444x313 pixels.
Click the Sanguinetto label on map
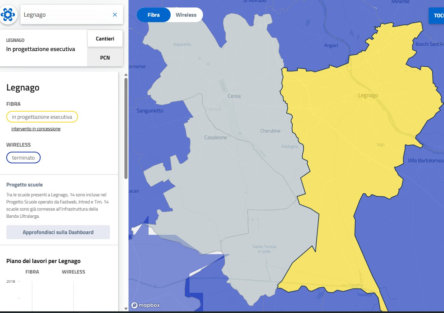coord(150,111)
